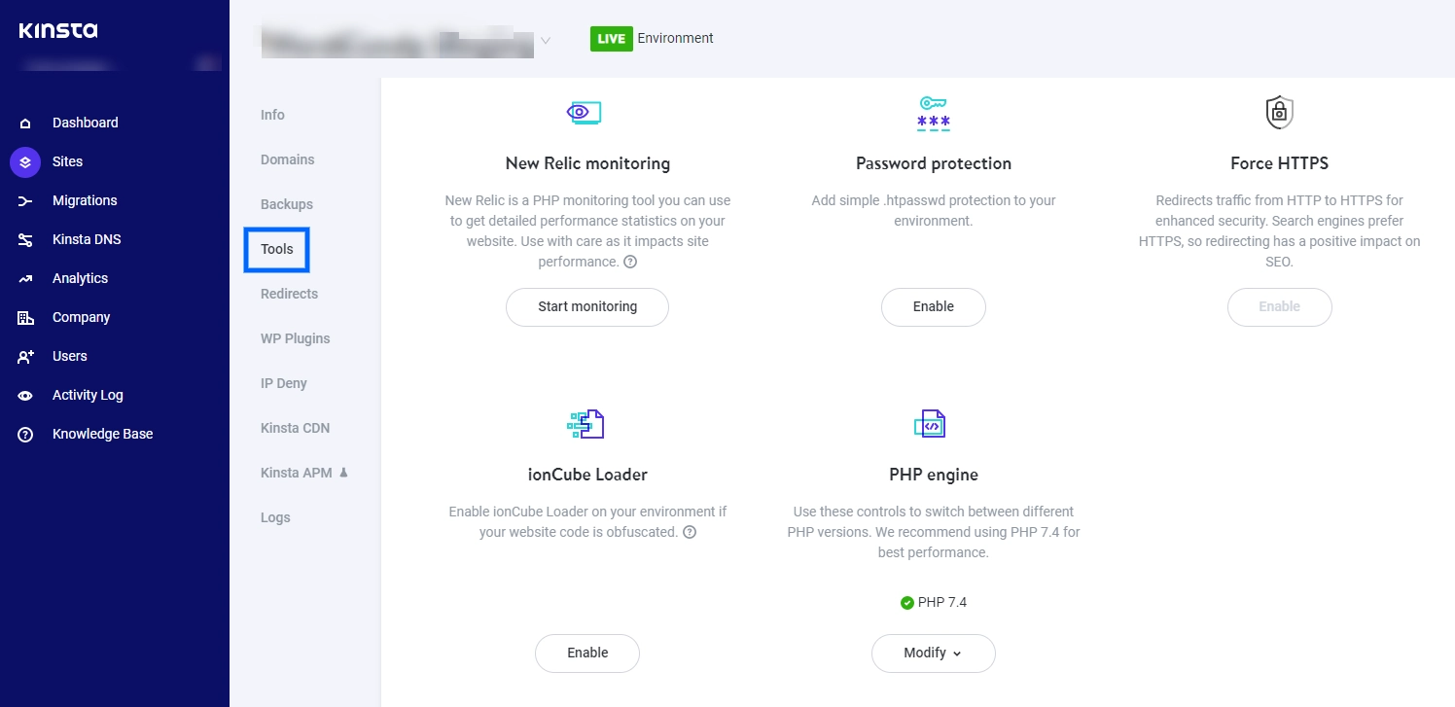Open the Info tab

[x=272, y=115]
